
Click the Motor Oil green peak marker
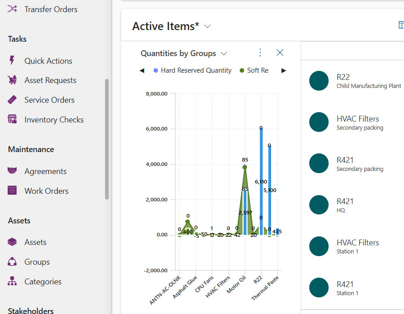(245, 167)
